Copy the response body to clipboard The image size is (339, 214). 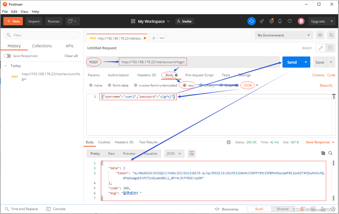pos(323,153)
